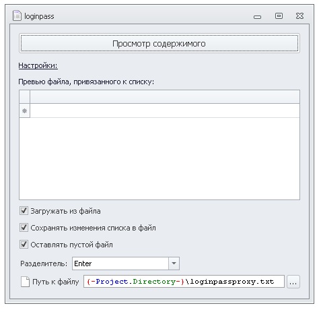Click the loginpass window title text
The width and height of the screenshot is (321, 312).
click(x=39, y=16)
